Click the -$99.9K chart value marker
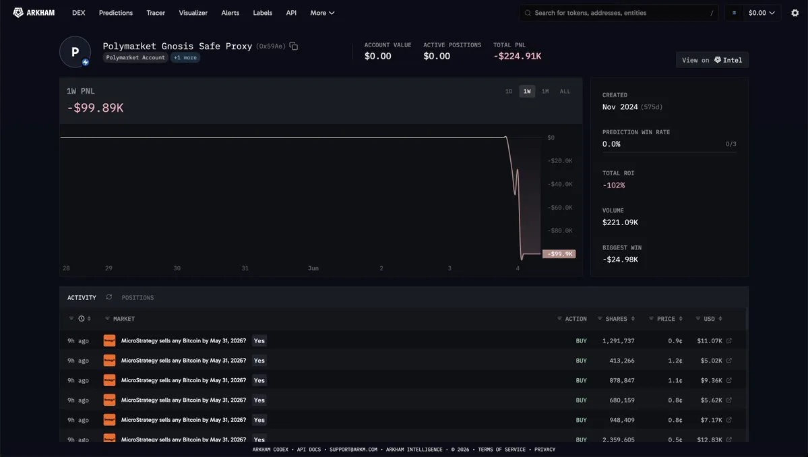This screenshot has width=808, height=457. click(559, 253)
